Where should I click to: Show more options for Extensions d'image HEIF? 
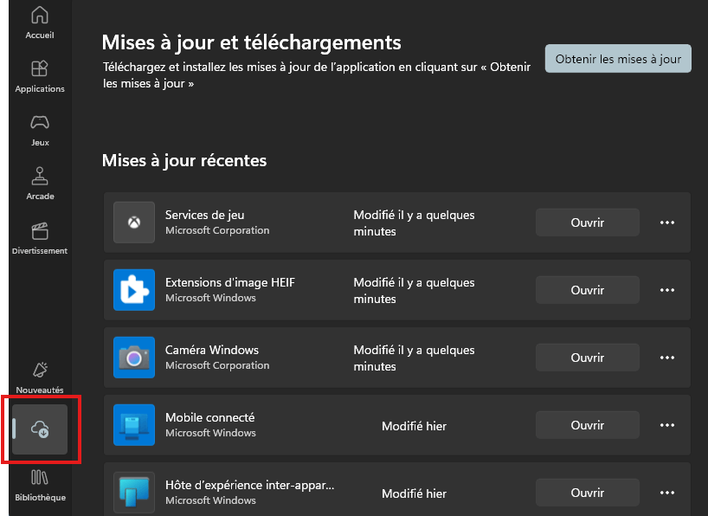click(x=667, y=290)
